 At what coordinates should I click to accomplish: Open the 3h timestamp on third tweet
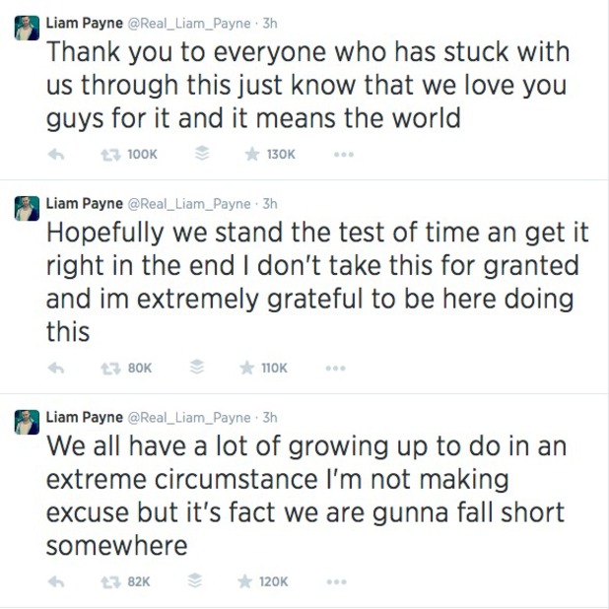click(x=270, y=418)
